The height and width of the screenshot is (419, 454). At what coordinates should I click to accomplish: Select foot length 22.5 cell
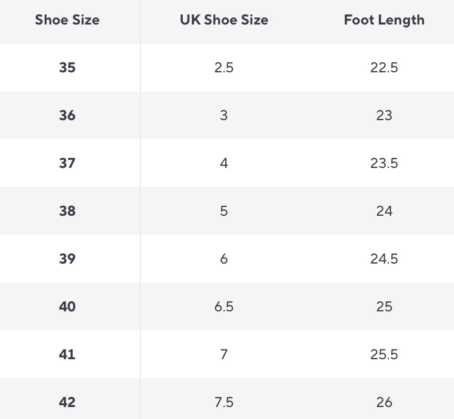click(384, 68)
